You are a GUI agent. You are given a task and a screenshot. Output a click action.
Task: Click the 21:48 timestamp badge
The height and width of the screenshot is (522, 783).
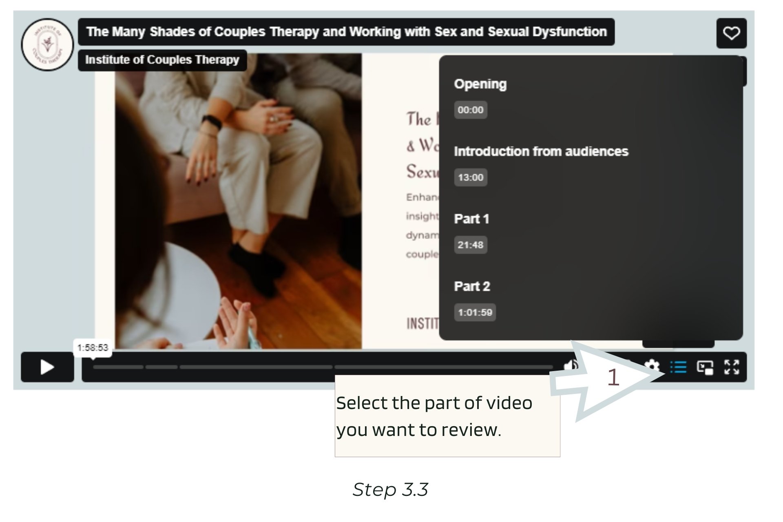pos(470,245)
